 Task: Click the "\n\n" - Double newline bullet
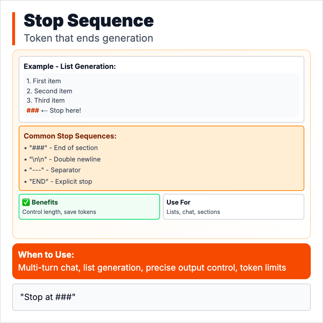click(62, 159)
